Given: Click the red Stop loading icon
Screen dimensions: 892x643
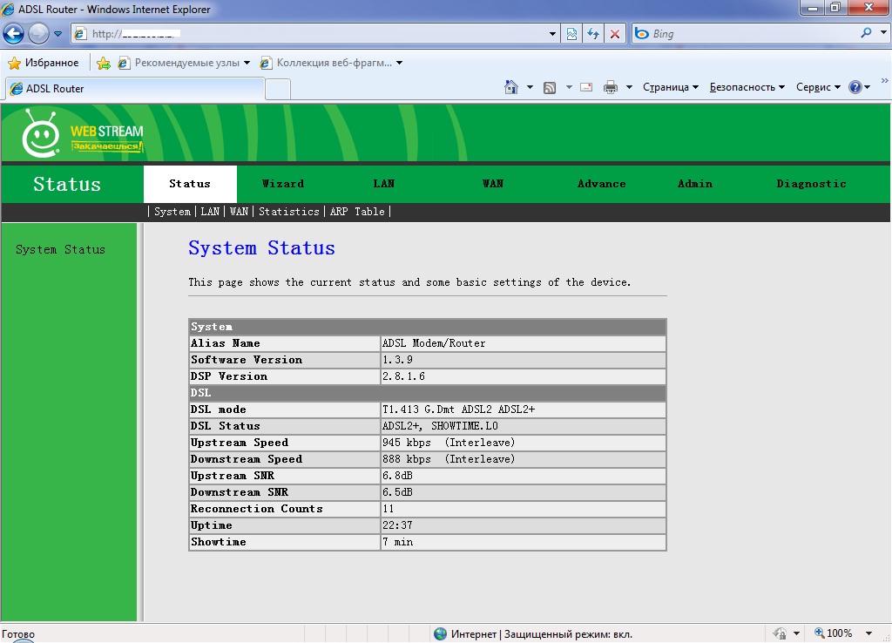Looking at the screenshot, I should (x=615, y=34).
